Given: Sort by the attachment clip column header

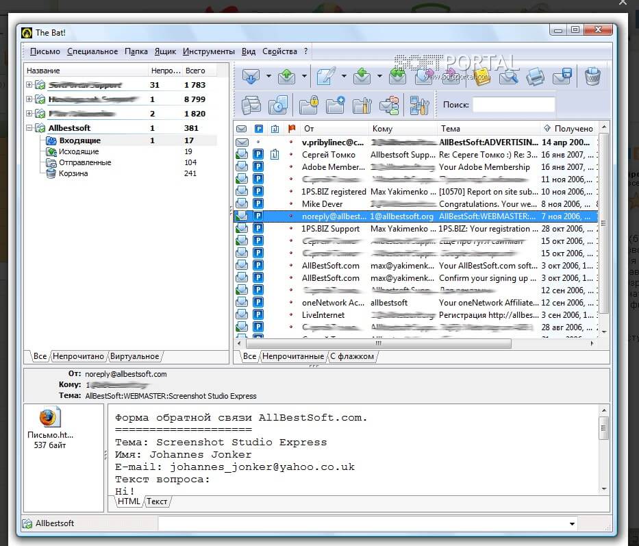Looking at the screenshot, I should pyautogui.click(x=275, y=129).
